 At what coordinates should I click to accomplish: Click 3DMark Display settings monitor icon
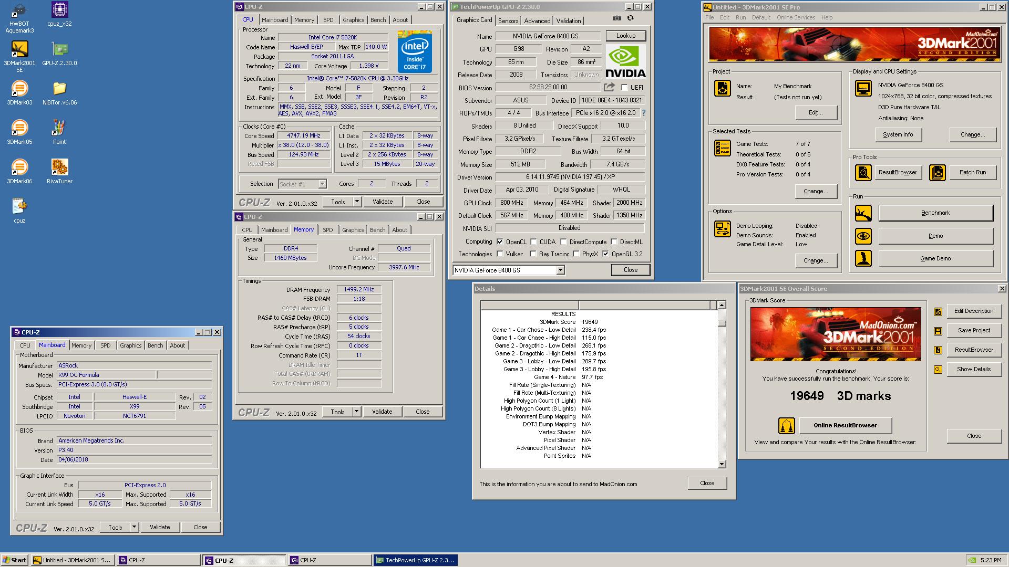coord(863,88)
